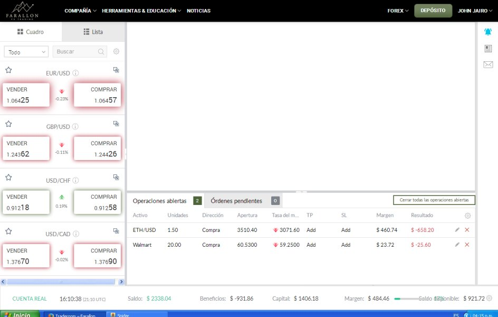
Task: Open the messages envelope icon
Action: [x=488, y=64]
